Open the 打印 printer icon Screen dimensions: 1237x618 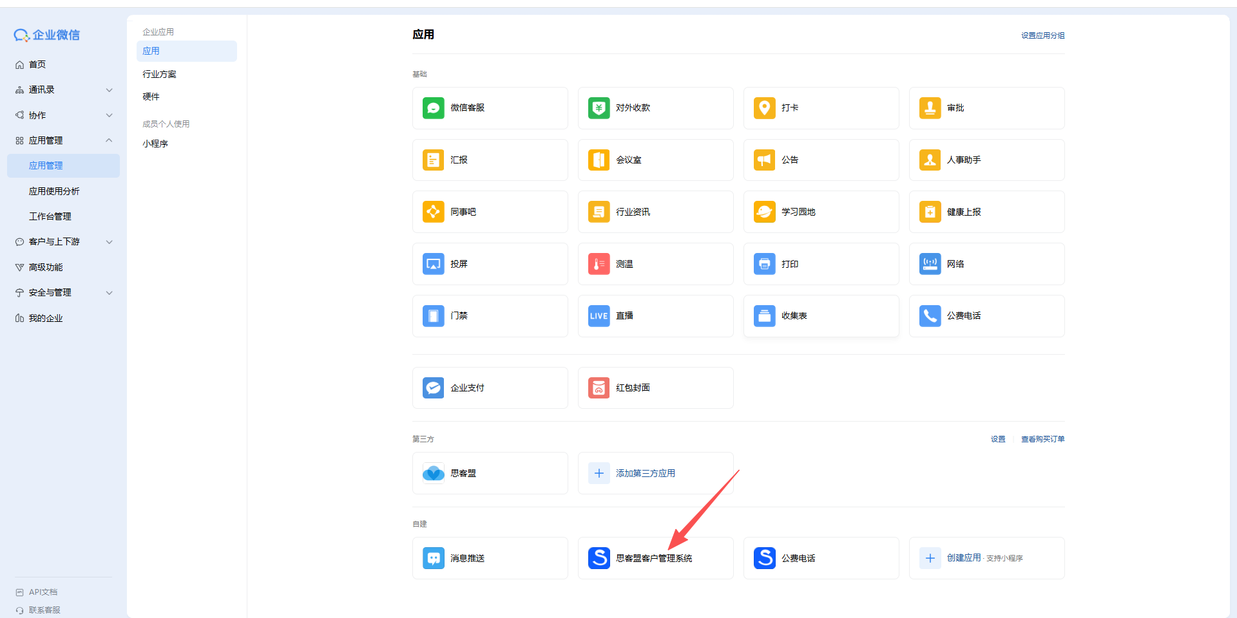click(x=764, y=264)
